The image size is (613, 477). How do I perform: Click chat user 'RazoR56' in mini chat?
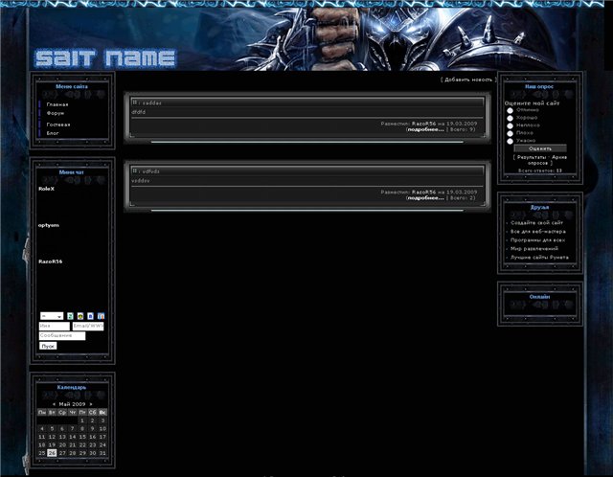[x=51, y=261]
